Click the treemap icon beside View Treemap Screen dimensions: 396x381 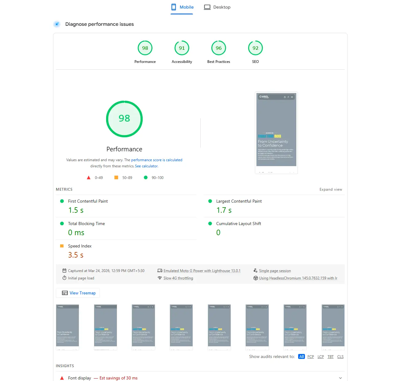point(65,293)
